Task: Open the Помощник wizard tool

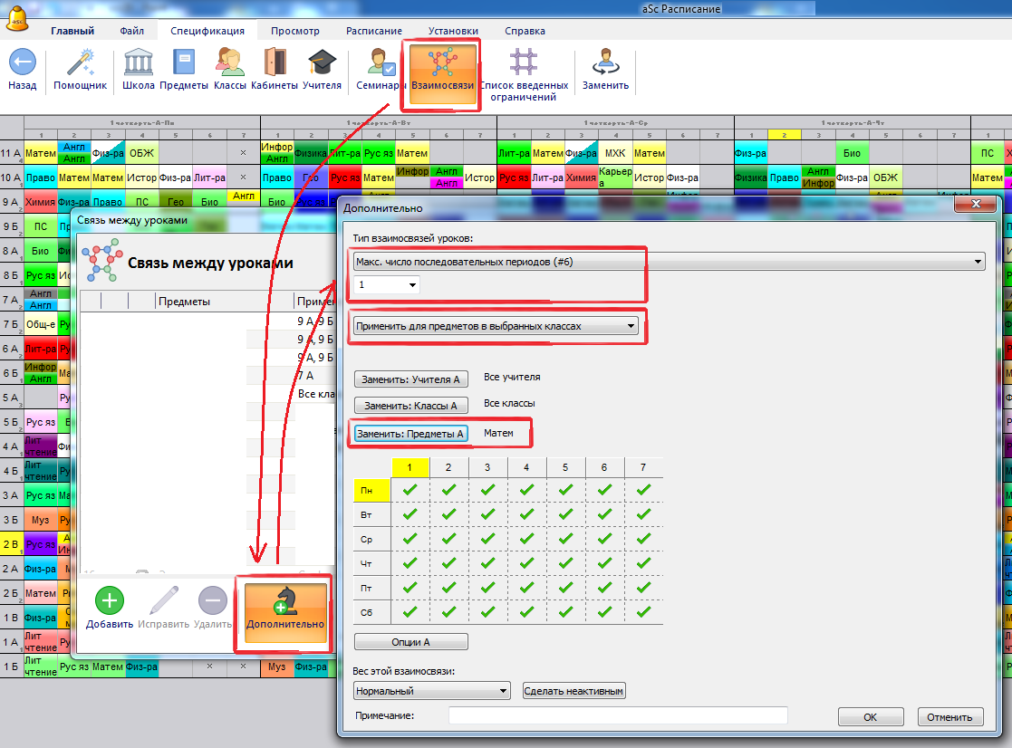Action: tap(80, 63)
